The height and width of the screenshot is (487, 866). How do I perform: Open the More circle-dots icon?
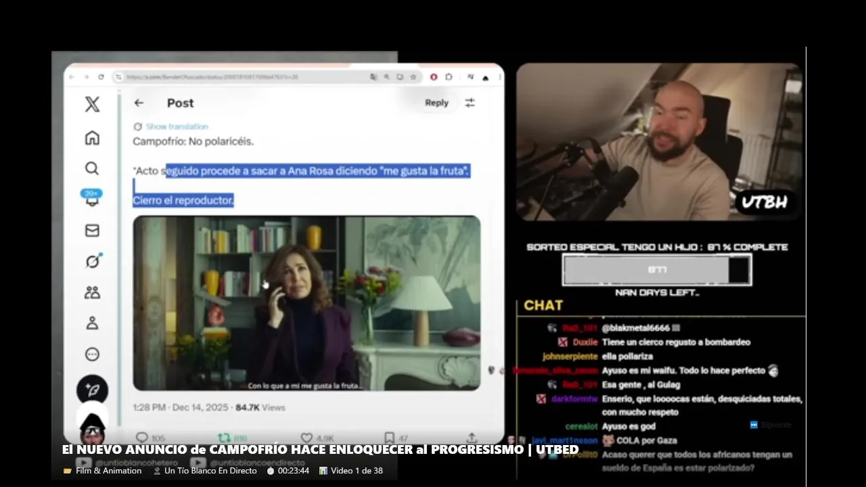(92, 354)
